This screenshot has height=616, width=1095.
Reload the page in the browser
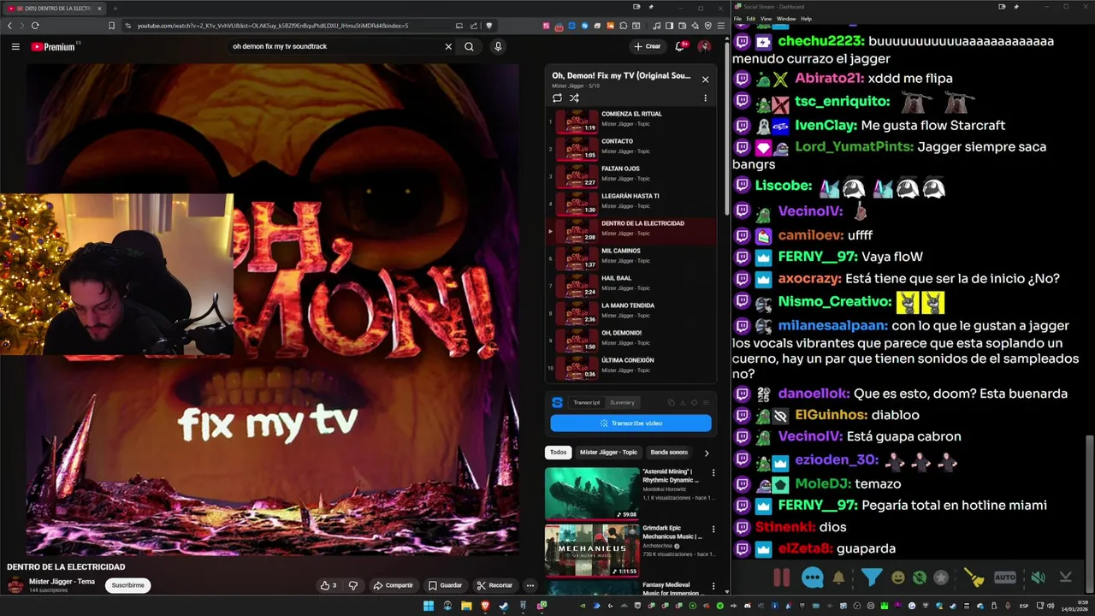point(35,26)
